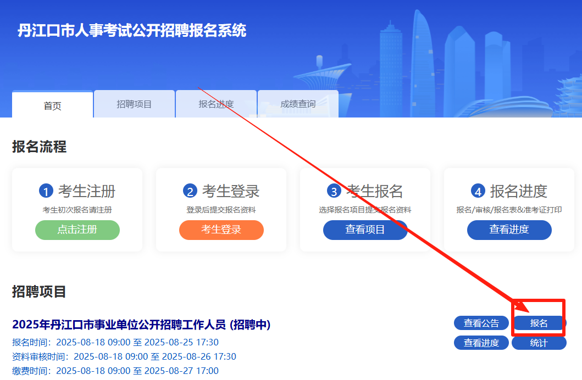Open the 报名进度 tab
582x380 pixels.
tap(216, 104)
